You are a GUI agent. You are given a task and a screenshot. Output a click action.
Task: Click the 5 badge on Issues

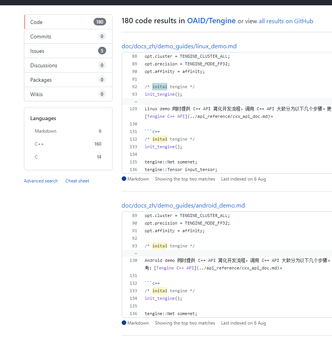tap(102, 51)
